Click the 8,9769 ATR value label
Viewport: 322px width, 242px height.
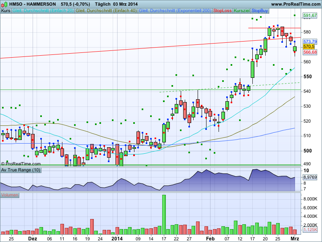coord(310,177)
